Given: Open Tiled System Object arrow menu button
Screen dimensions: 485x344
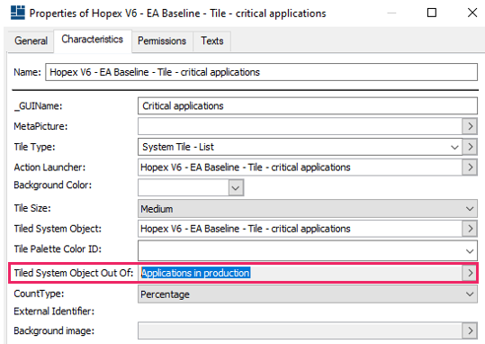Looking at the screenshot, I should (x=470, y=229).
